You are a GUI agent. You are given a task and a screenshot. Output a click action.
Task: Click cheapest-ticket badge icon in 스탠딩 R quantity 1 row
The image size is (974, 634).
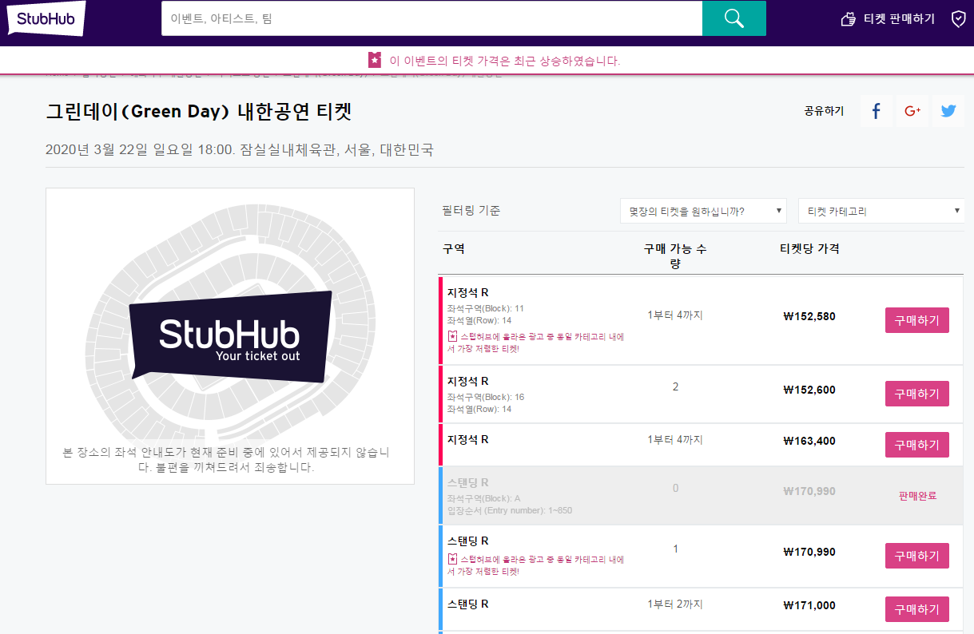click(x=452, y=559)
